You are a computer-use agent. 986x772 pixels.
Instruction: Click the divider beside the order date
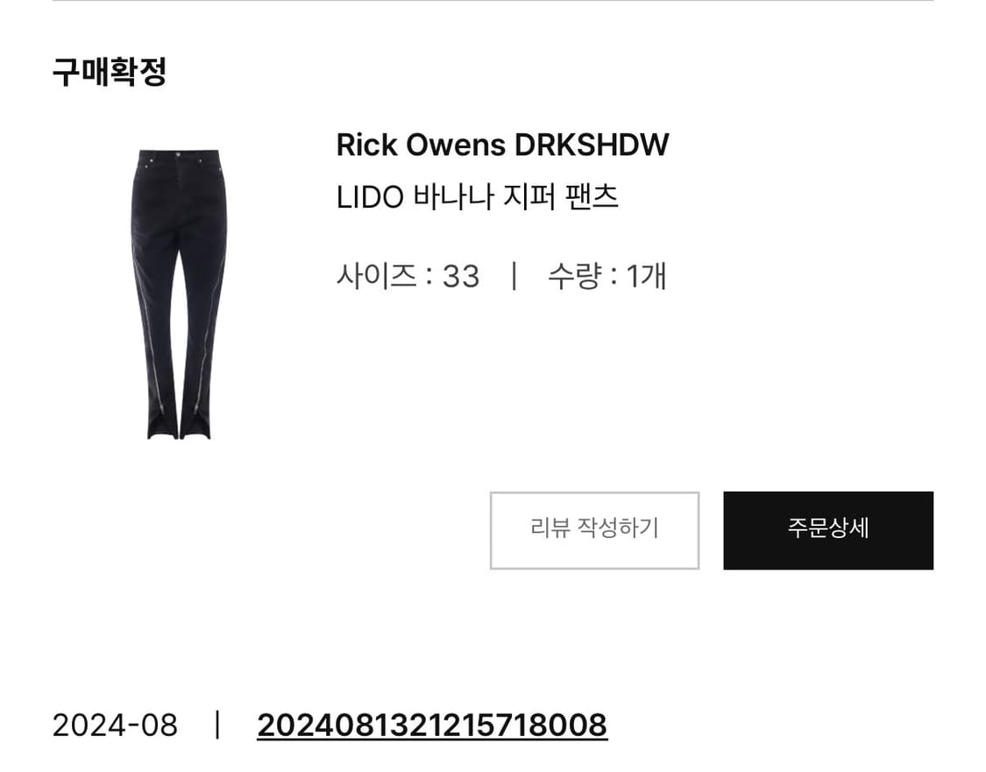click(x=217, y=725)
